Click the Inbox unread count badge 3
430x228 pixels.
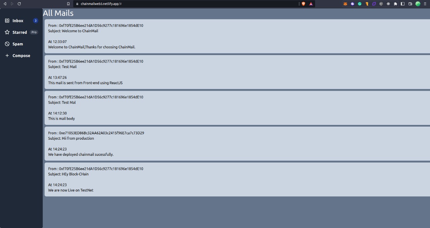(x=36, y=20)
